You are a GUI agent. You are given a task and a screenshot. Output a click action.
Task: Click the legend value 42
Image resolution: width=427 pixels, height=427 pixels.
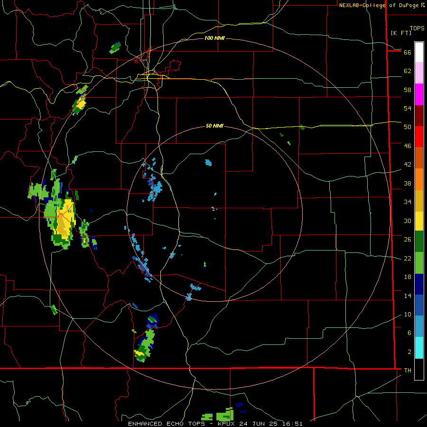point(408,165)
